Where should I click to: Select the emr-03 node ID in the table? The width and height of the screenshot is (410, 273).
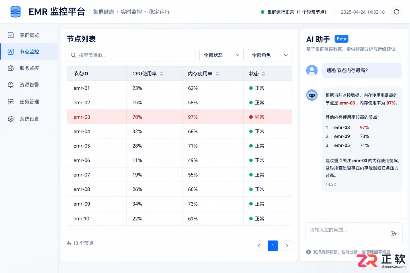click(82, 117)
